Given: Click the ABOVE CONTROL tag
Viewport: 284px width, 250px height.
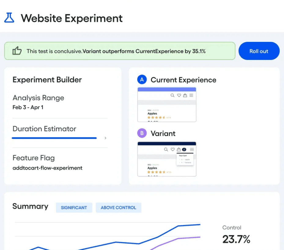Looking at the screenshot, I should point(118,208).
